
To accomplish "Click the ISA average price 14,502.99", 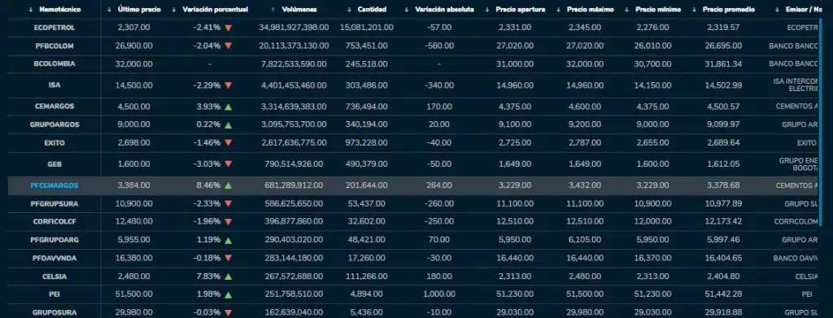I will (723, 85).
